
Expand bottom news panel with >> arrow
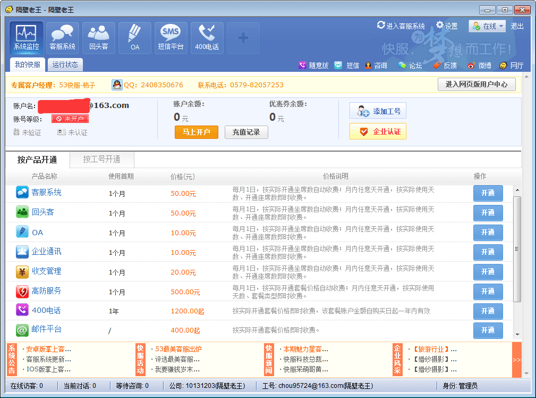tap(516, 360)
